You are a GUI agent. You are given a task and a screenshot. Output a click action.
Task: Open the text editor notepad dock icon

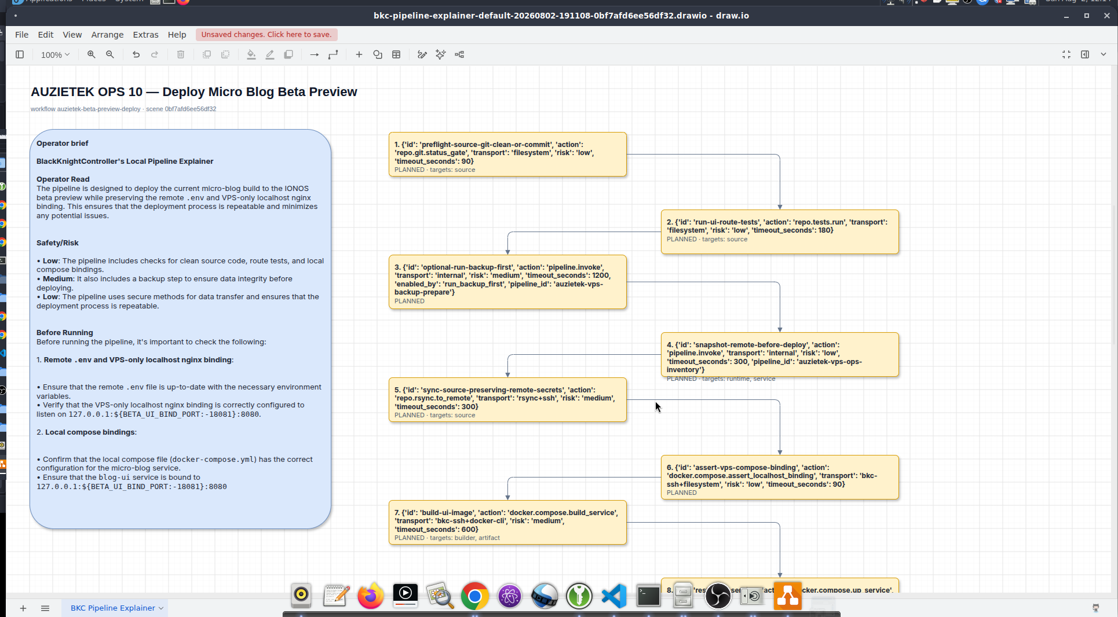pos(336,596)
